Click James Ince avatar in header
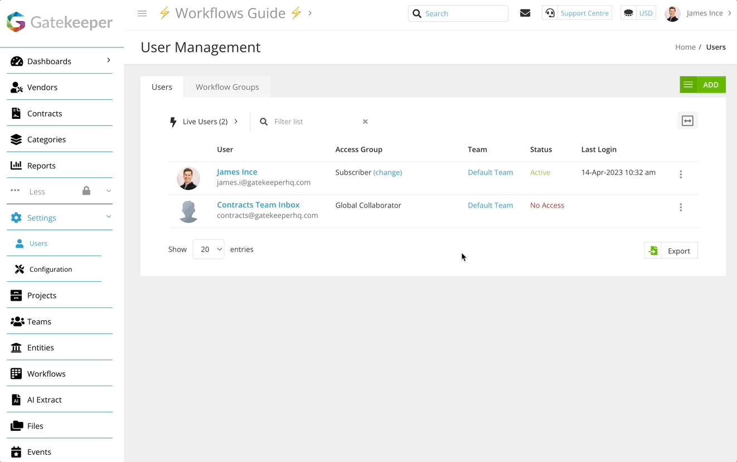The image size is (737, 462). point(673,13)
